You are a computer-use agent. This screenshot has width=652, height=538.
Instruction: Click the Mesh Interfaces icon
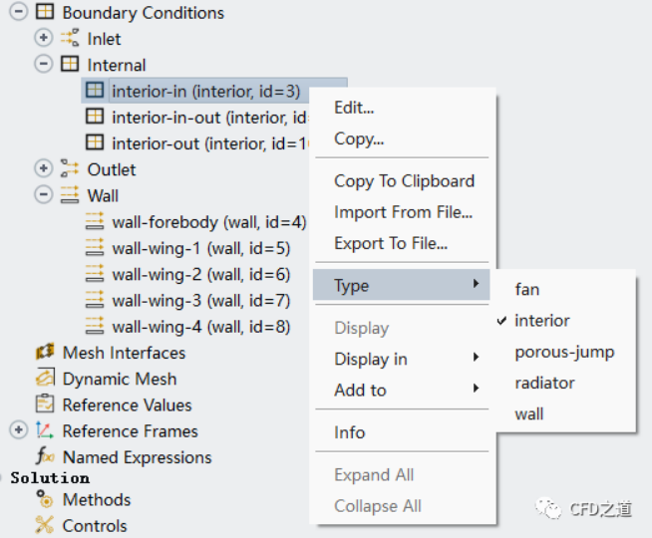point(45,353)
